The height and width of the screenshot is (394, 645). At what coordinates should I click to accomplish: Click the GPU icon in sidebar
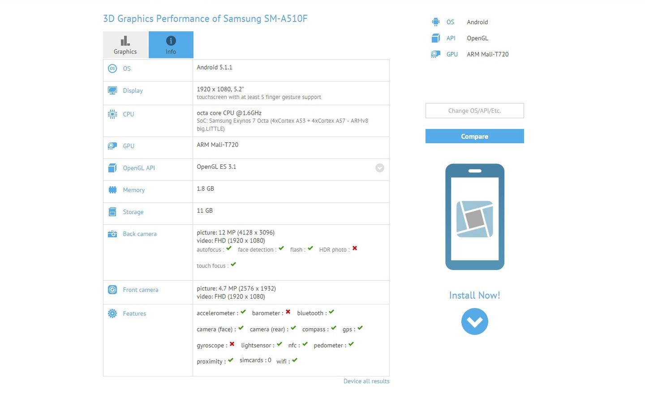[436, 54]
